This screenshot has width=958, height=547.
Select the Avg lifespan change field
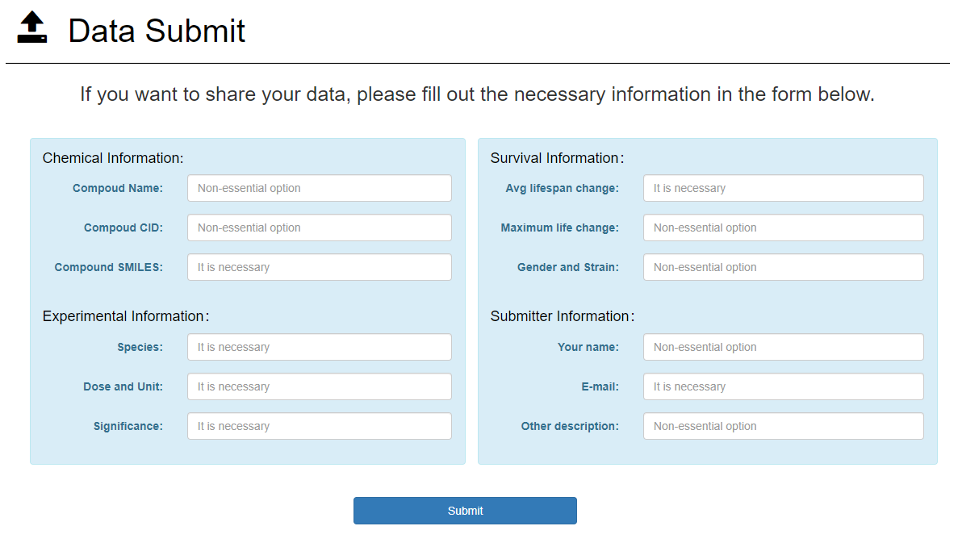click(783, 188)
